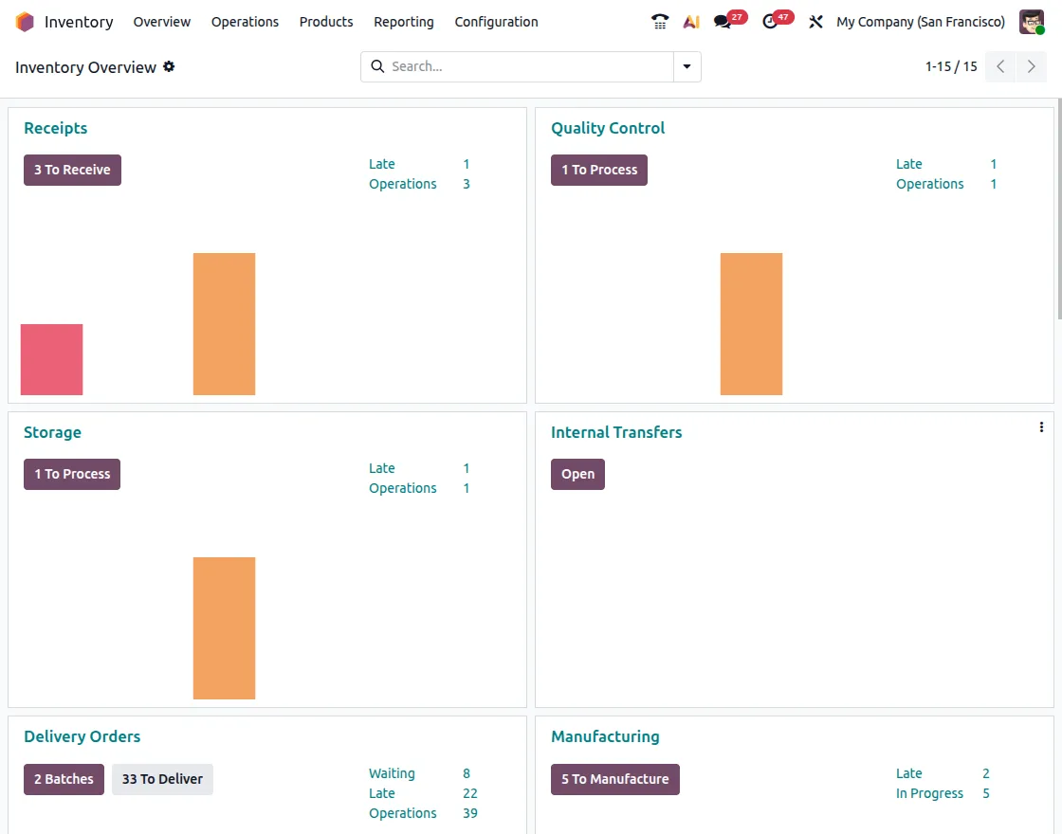The height and width of the screenshot is (834, 1062).
Task: Click the AI assistant icon
Action: 690,21
